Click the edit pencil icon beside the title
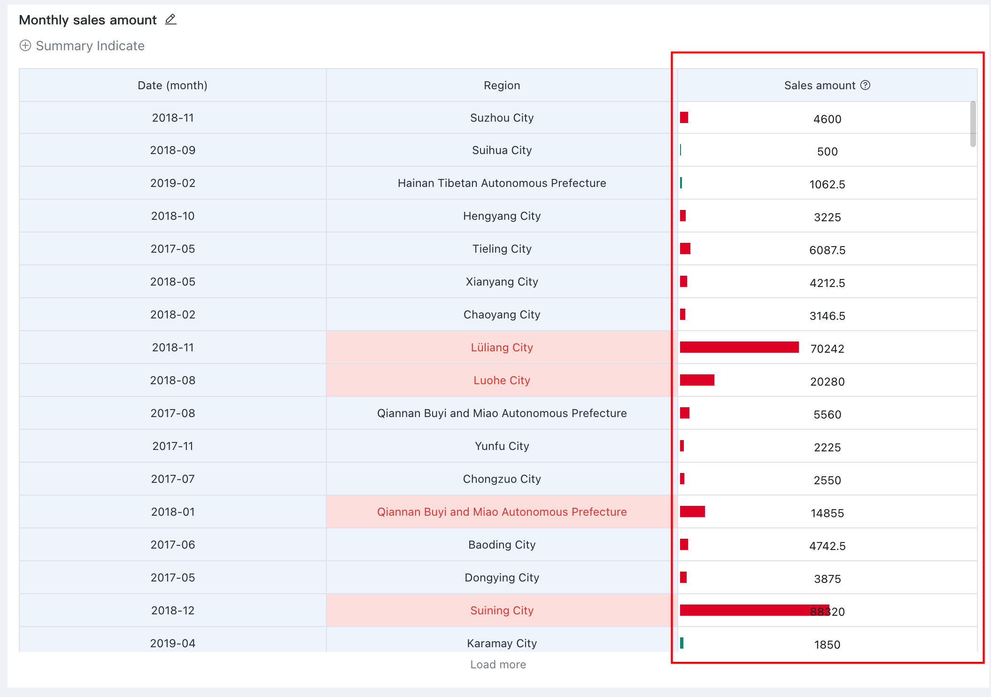The height and width of the screenshot is (697, 991). (x=170, y=19)
